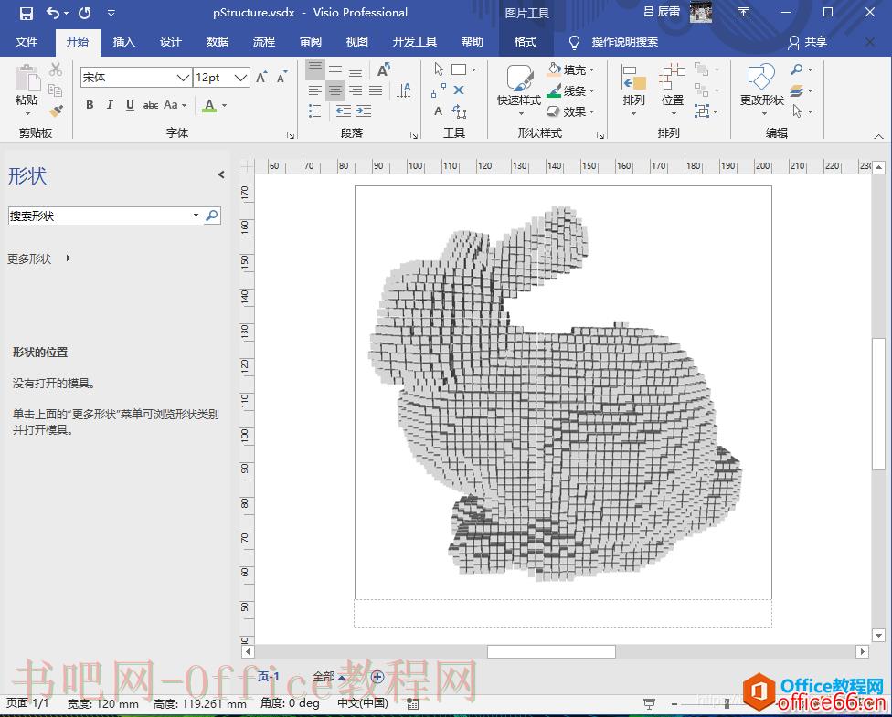Open the 排列 align button menu

[633, 90]
